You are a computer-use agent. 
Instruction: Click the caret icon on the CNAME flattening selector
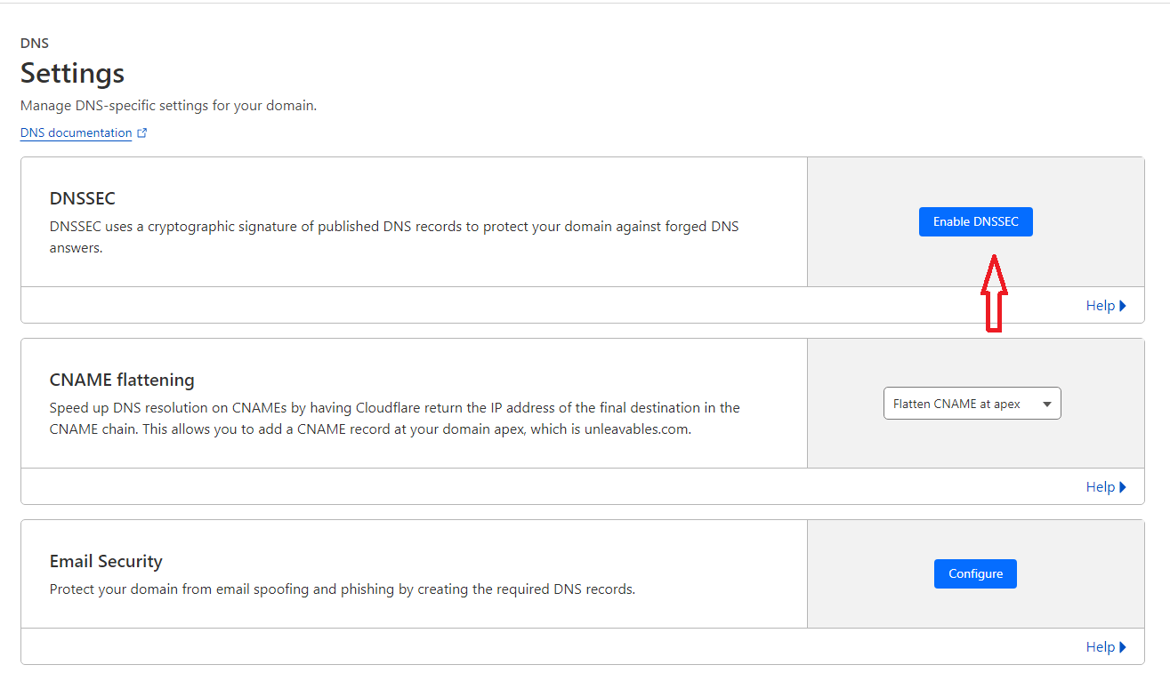point(1045,403)
